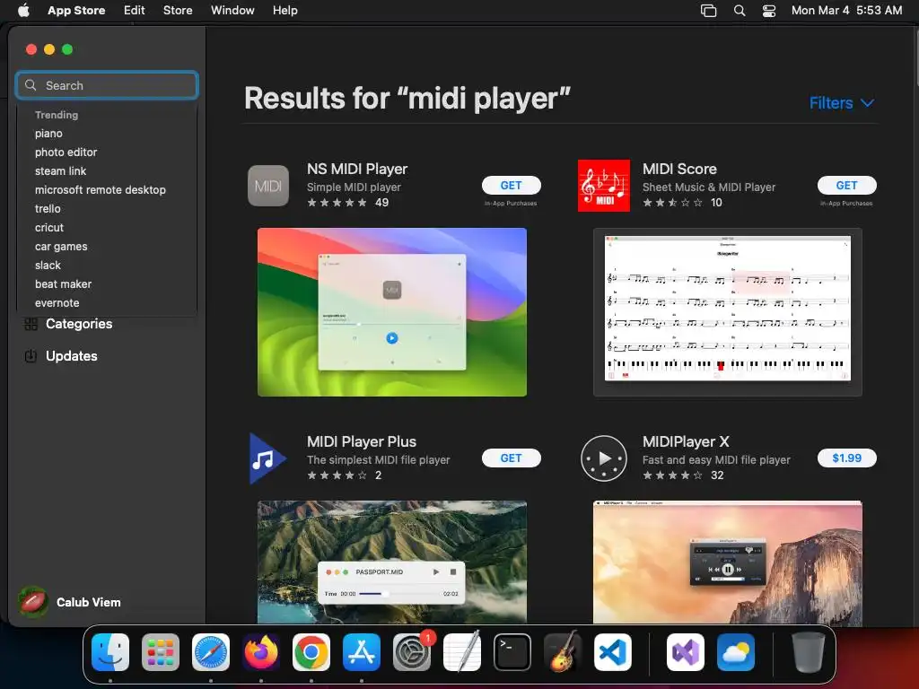Image resolution: width=919 pixels, height=689 pixels.
Task: Open the NS MIDI Player title link
Action: [x=357, y=169]
